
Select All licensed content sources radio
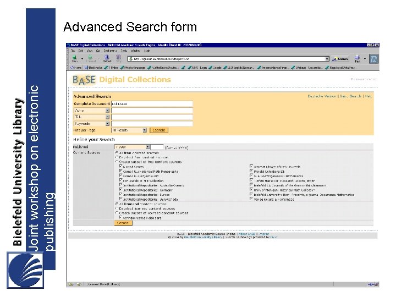117,204
